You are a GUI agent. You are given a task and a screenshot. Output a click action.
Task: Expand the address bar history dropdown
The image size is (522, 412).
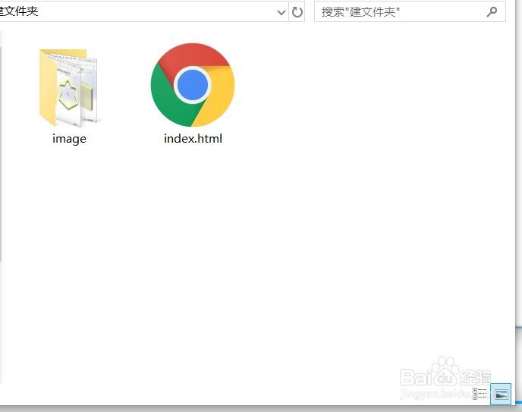coord(281,12)
